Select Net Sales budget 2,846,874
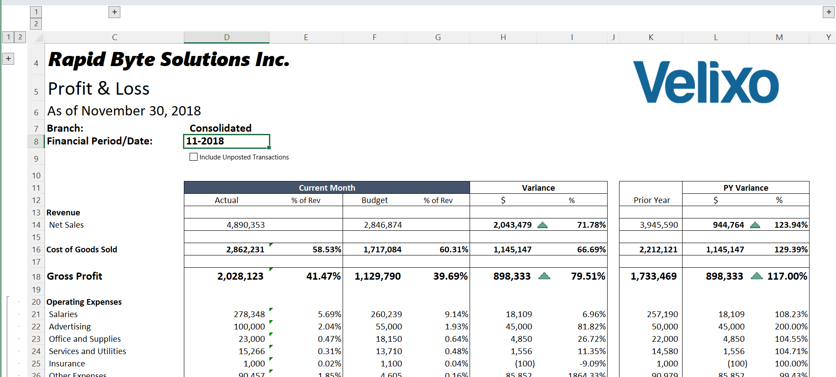The width and height of the screenshot is (836, 377). tap(383, 225)
